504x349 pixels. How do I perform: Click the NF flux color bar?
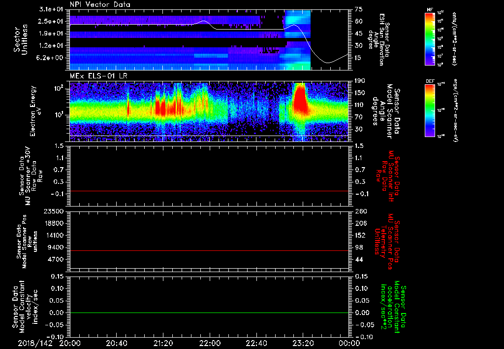coord(430,38)
